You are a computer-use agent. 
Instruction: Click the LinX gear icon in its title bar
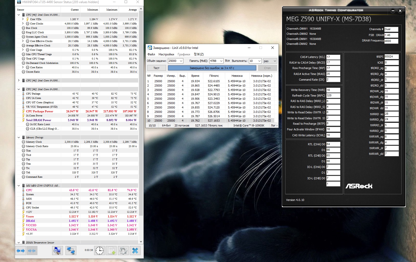click(x=150, y=48)
